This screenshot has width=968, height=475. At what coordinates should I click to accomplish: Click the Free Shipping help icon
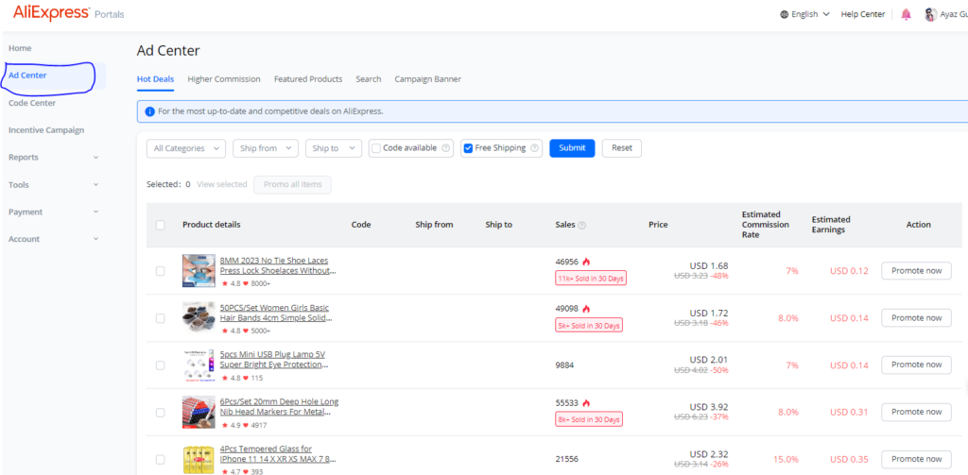pyautogui.click(x=535, y=148)
